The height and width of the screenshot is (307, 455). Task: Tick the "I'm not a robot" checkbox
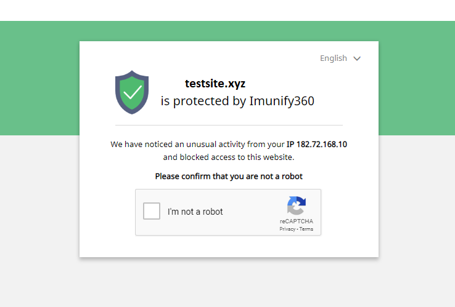(152, 211)
